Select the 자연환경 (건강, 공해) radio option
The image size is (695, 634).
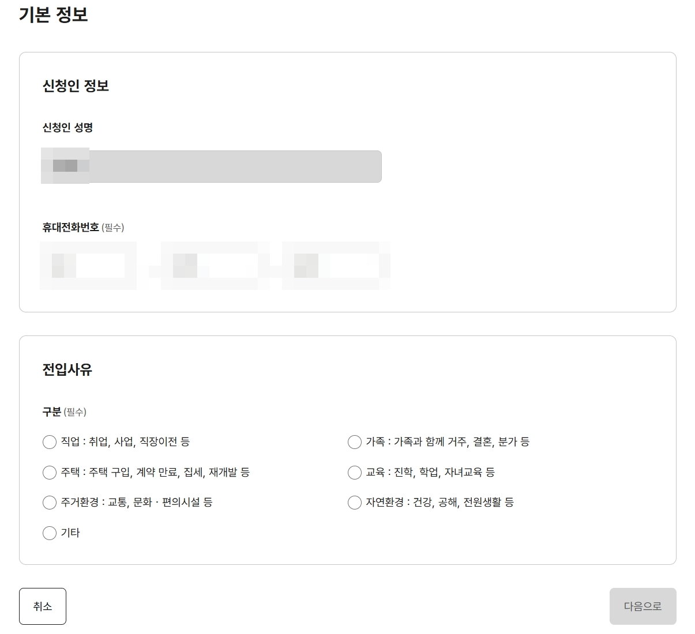click(x=355, y=503)
